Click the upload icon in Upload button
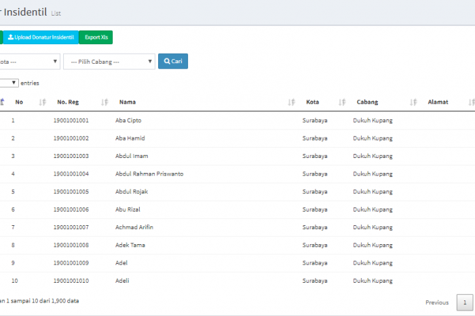This screenshot has width=475, height=316. click(x=11, y=37)
